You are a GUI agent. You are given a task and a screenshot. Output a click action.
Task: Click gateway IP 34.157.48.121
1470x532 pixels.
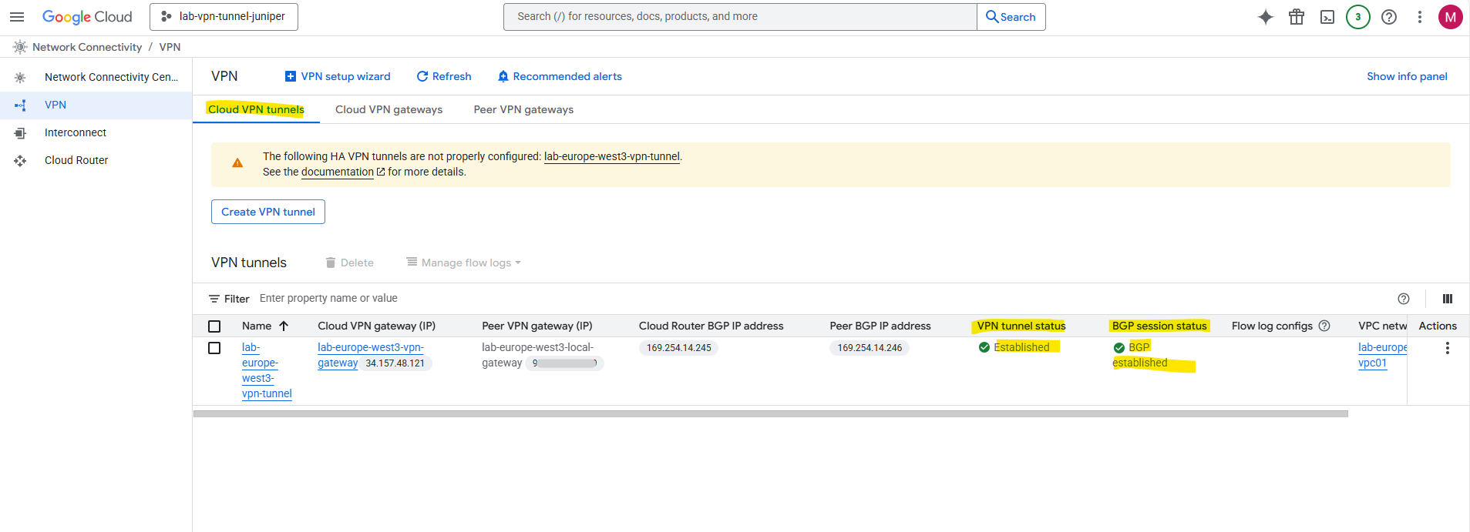point(395,363)
